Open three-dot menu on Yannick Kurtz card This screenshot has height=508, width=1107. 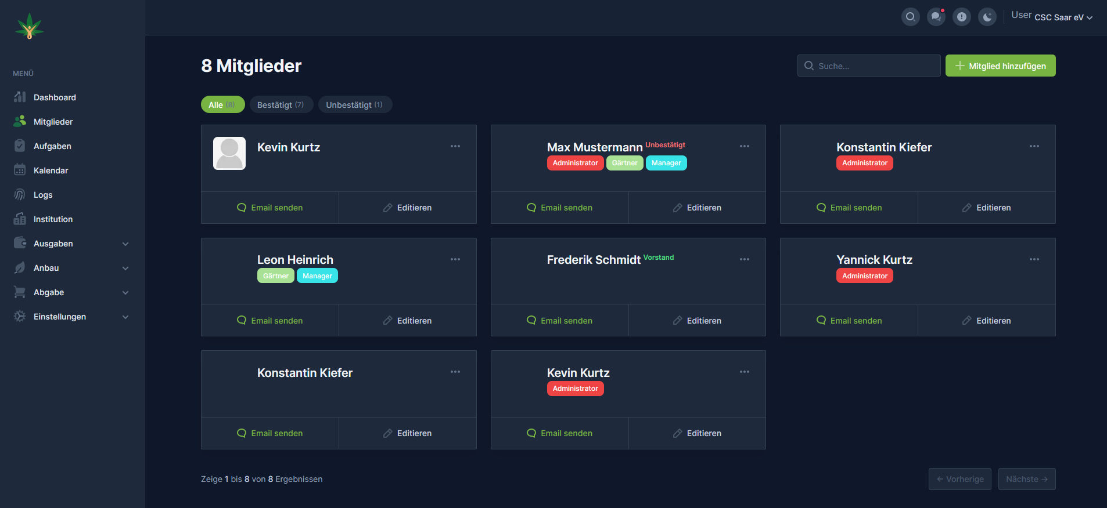click(x=1034, y=259)
